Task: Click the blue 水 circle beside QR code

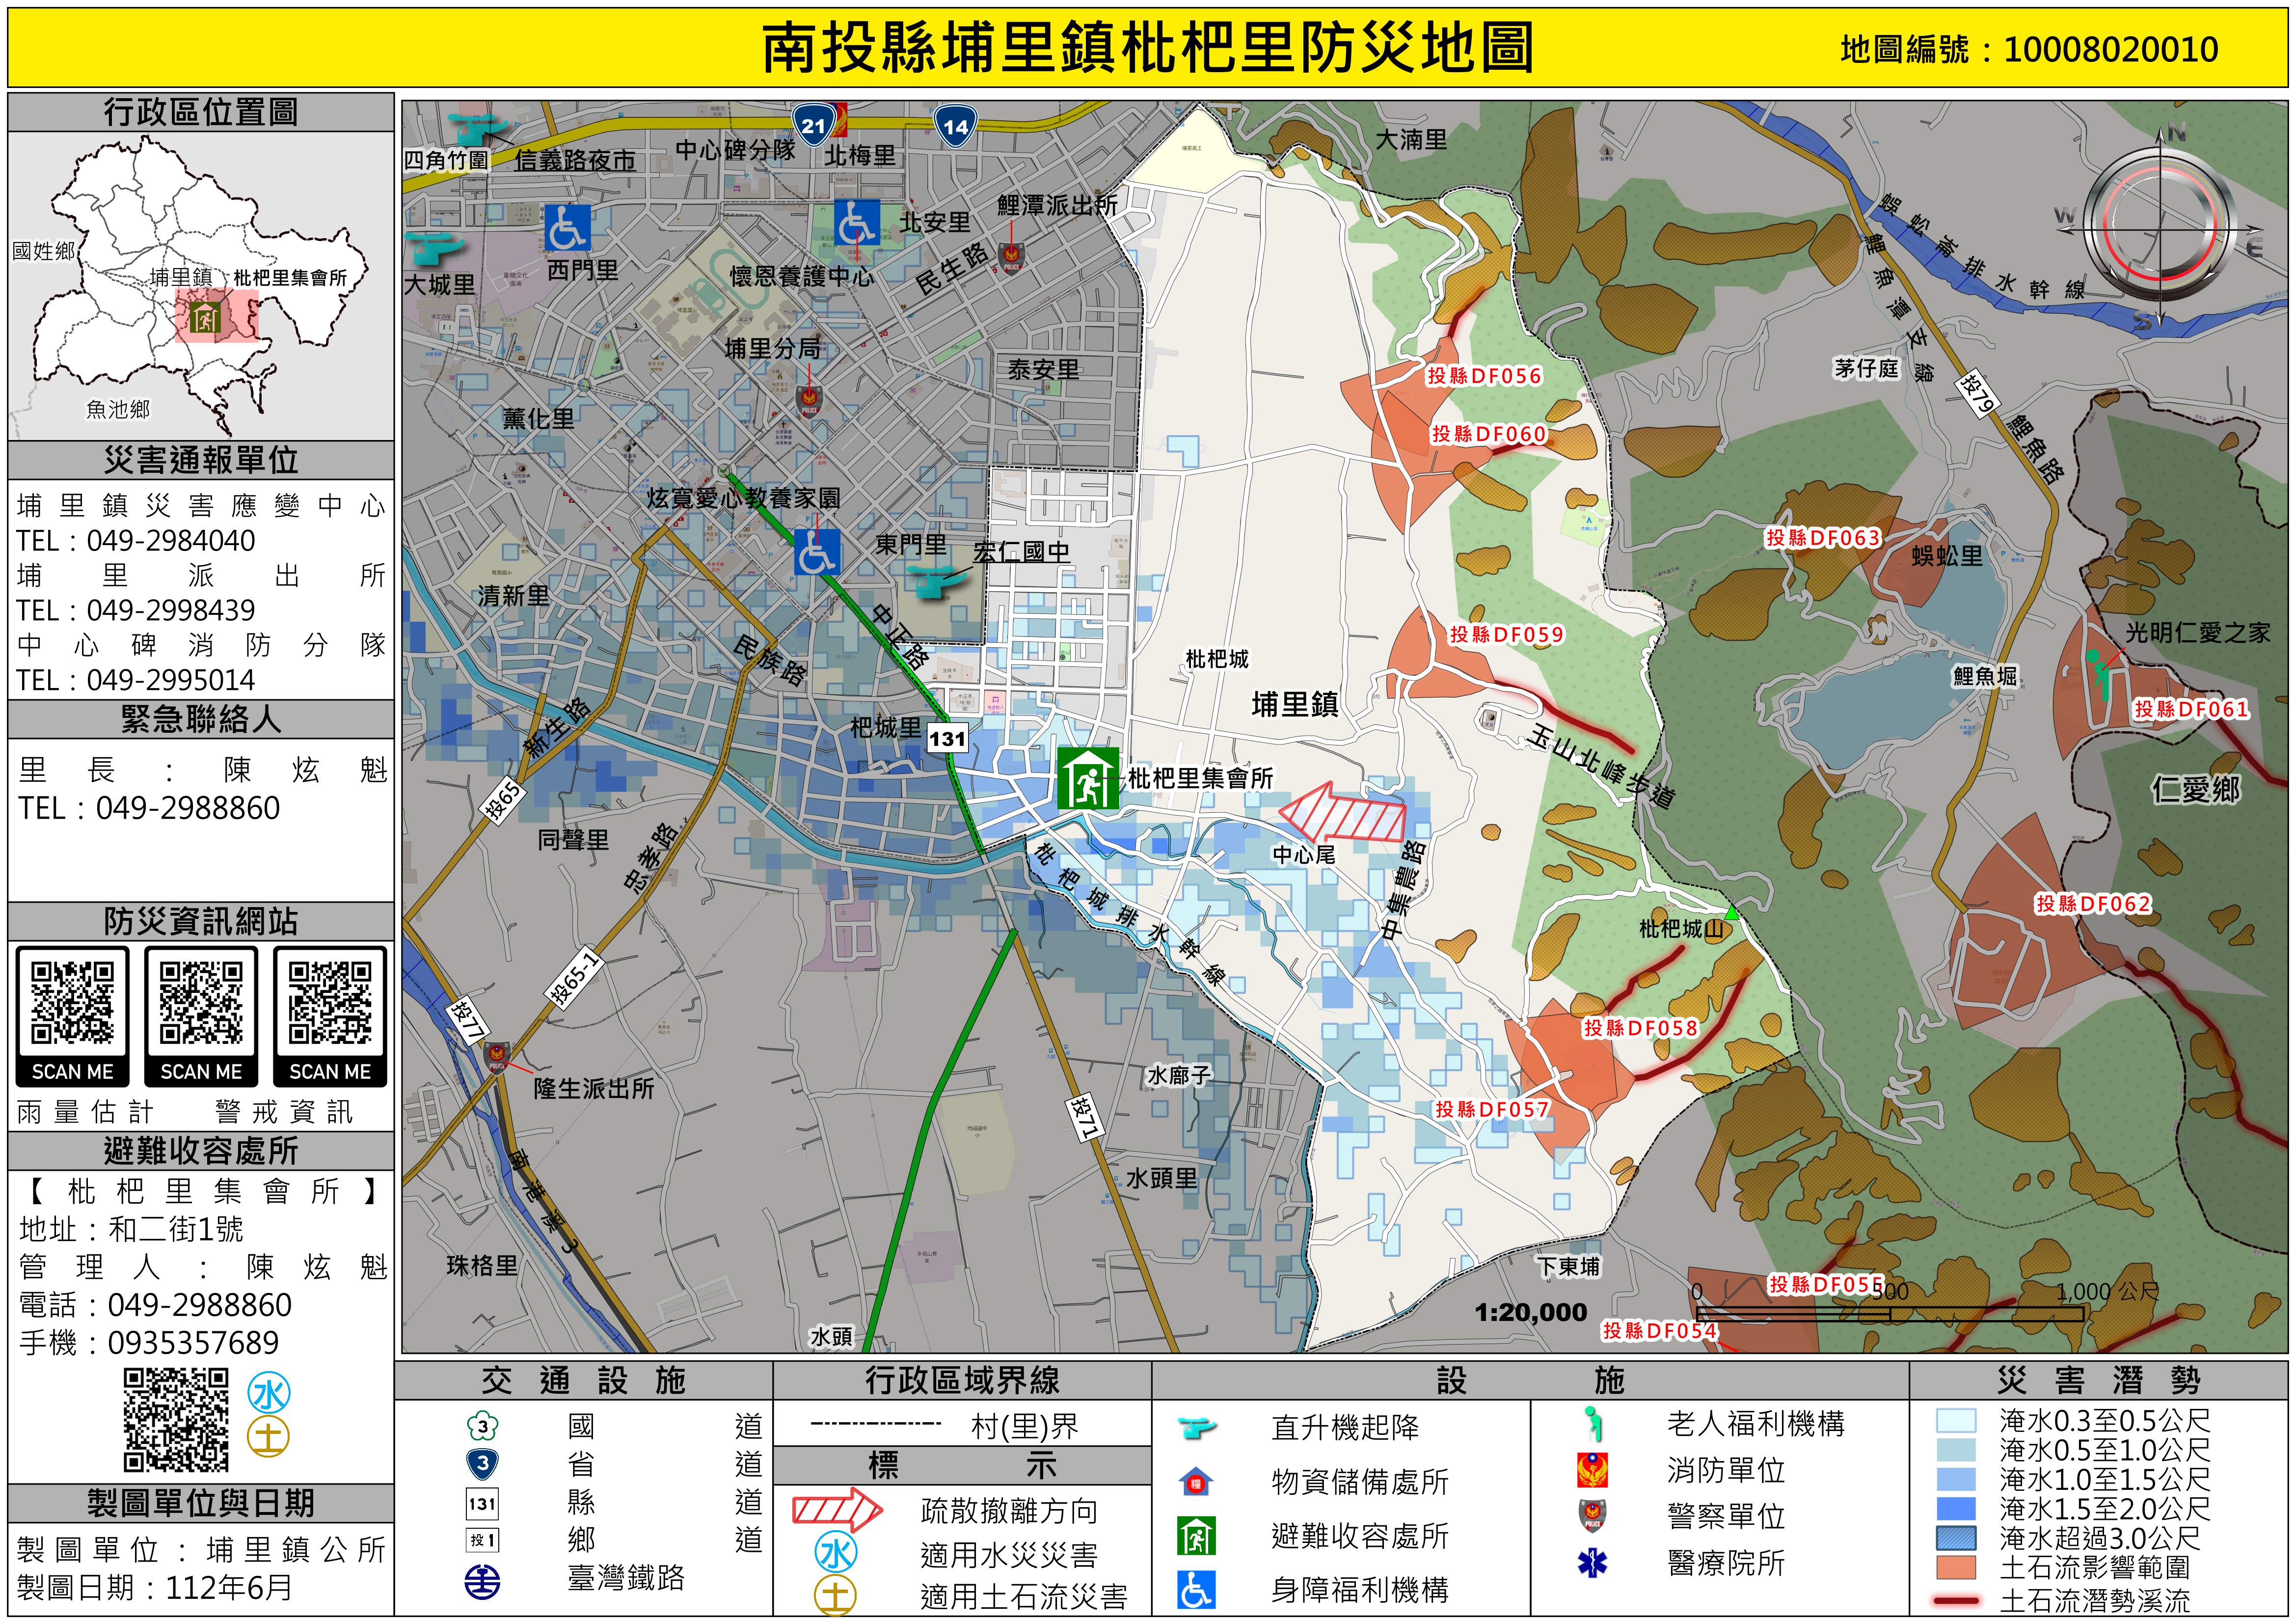Action: (x=269, y=1393)
